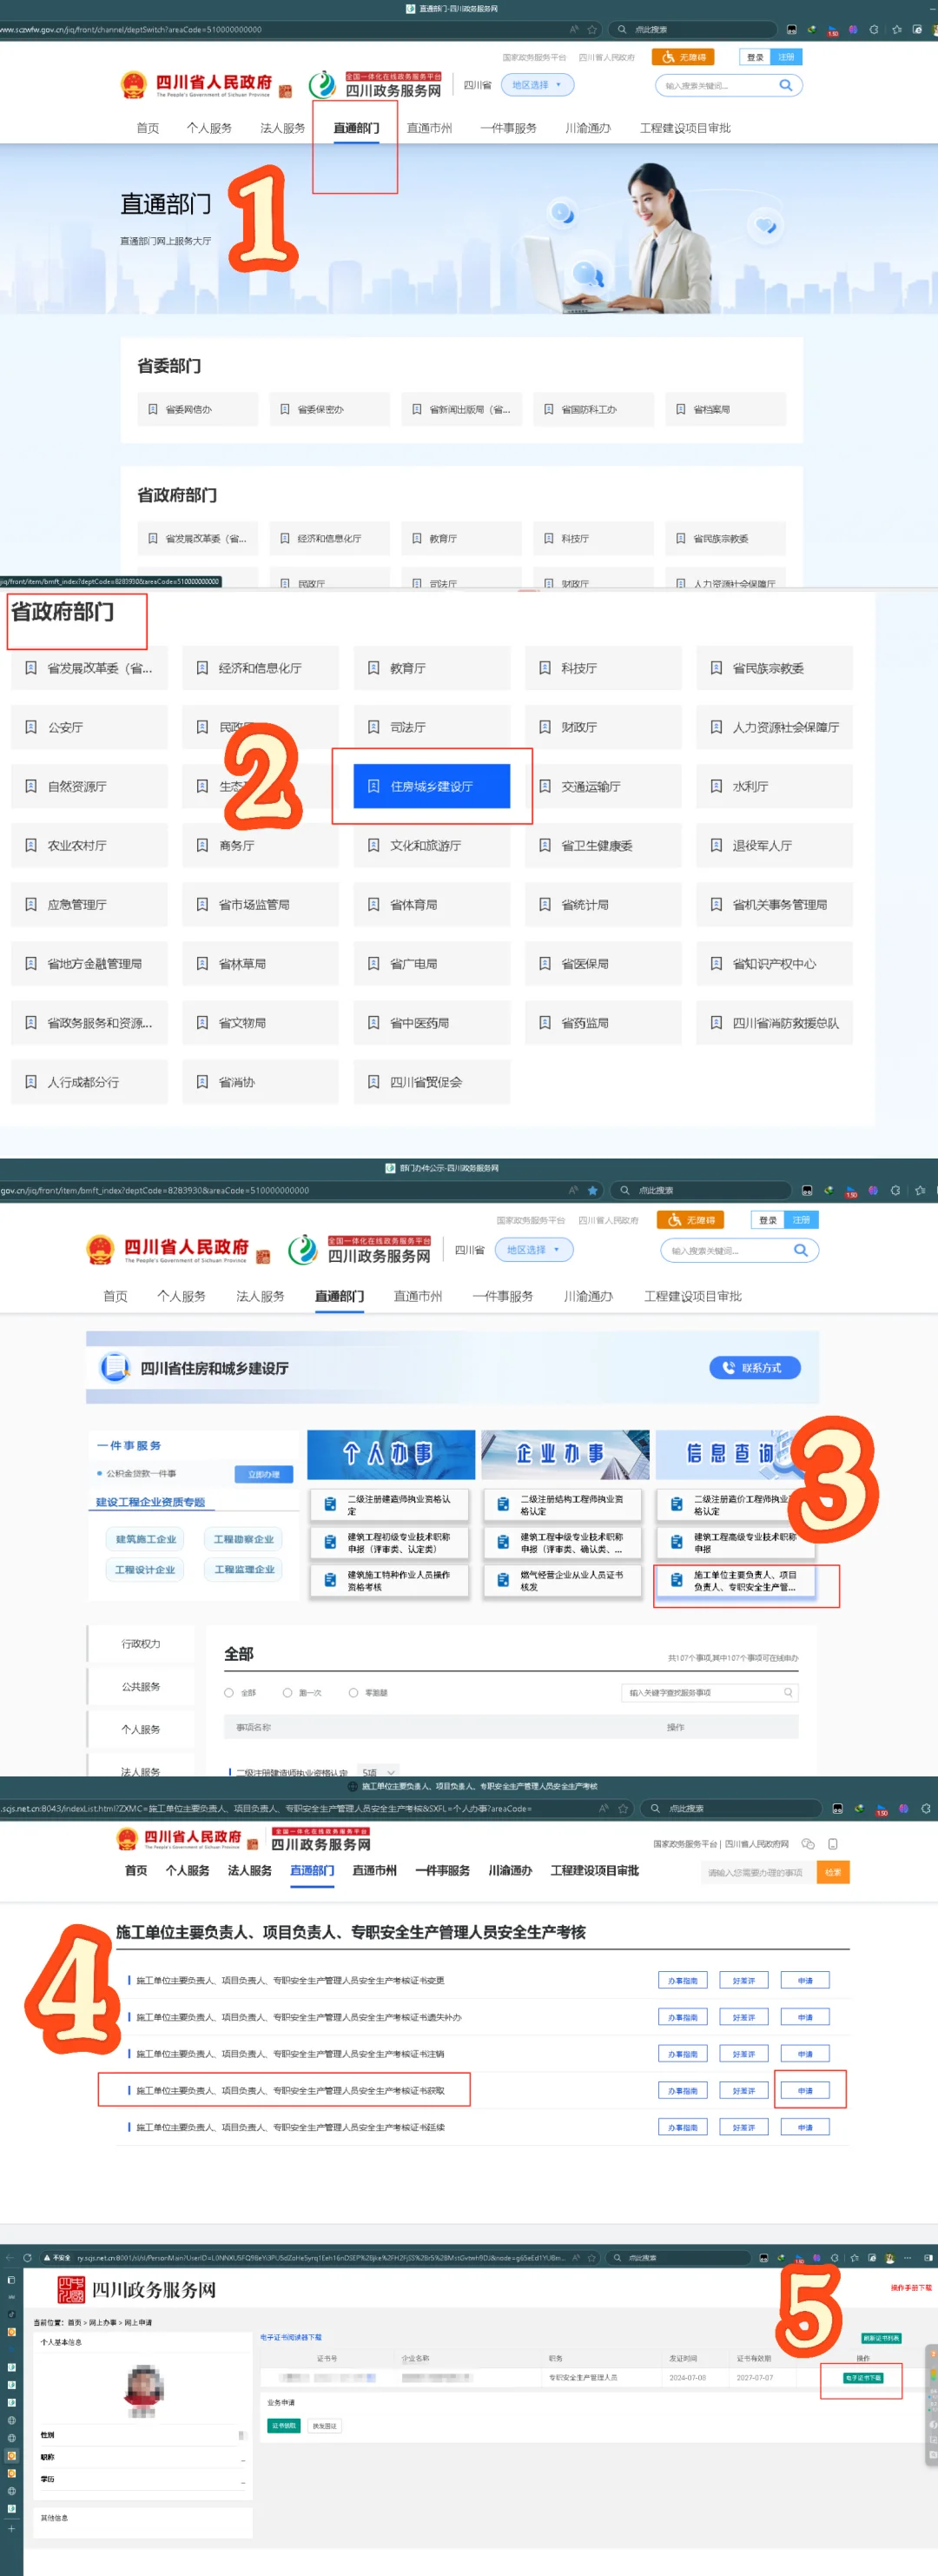Click the 请输入您需要办理的事项 search field
Screen dimensions: 938x2576
[x=757, y=1872]
